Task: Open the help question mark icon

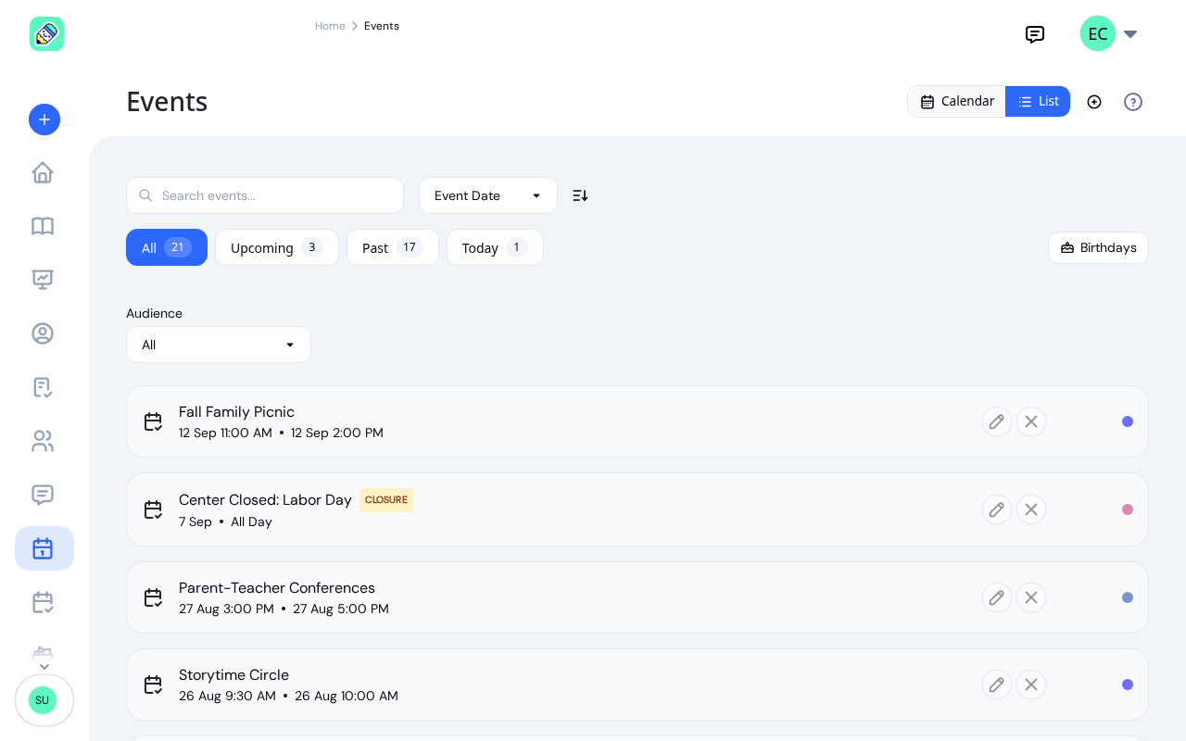Action: (1133, 102)
